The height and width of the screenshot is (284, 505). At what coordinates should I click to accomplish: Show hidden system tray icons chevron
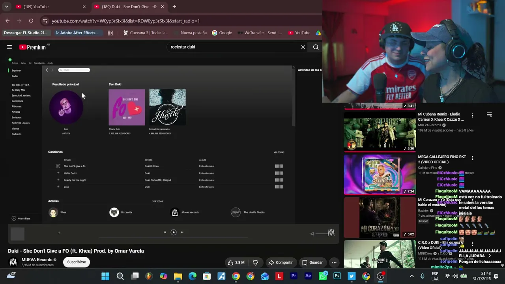click(x=412, y=276)
